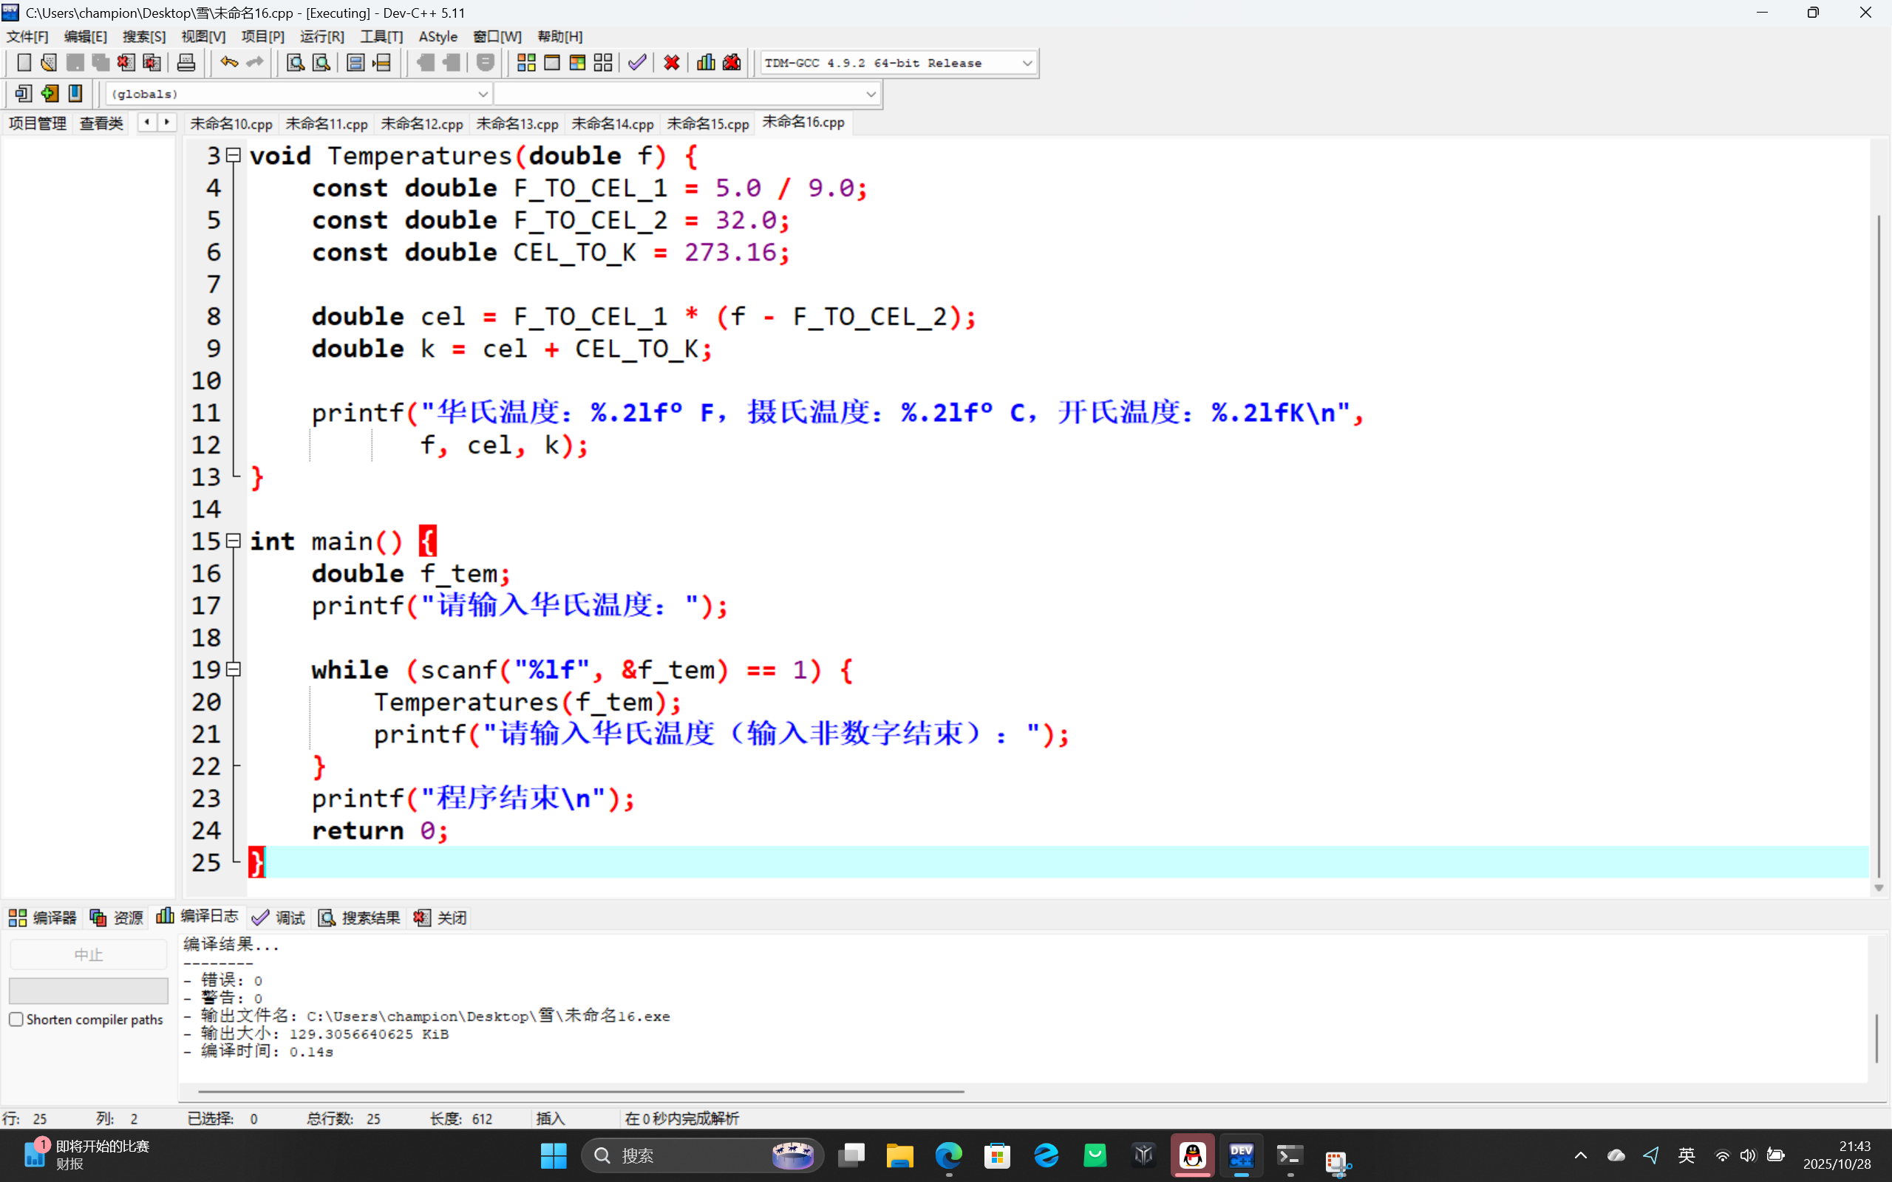The image size is (1892, 1182).
Task: Open the TDM-GCC compiler selection dropdown
Action: coord(1027,64)
